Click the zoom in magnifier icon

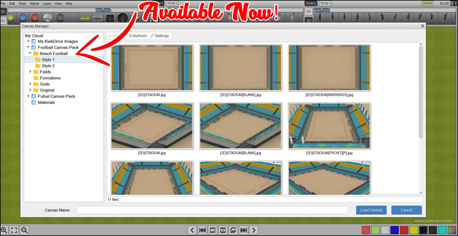[x=4, y=230]
